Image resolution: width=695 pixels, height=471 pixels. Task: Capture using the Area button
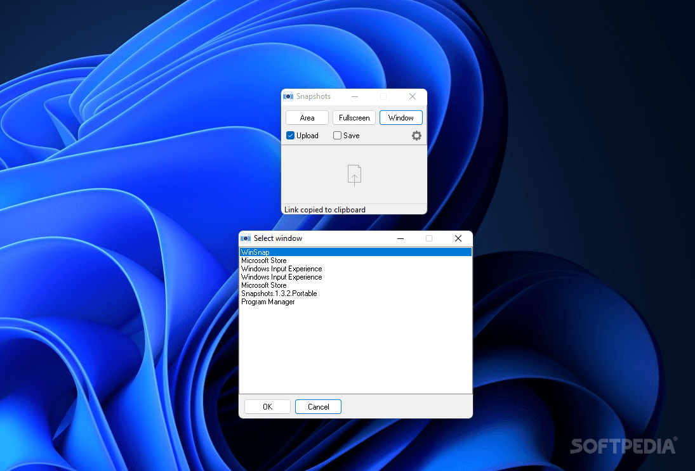click(307, 118)
